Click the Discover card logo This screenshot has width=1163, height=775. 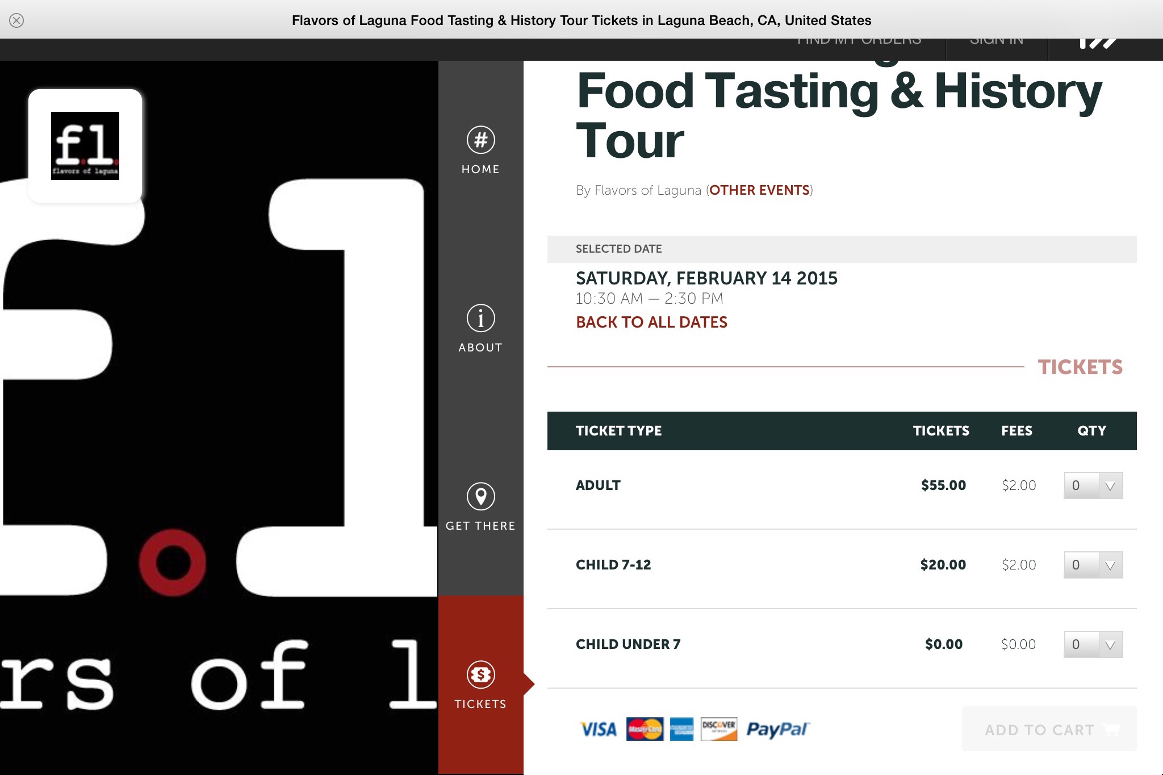tap(719, 729)
